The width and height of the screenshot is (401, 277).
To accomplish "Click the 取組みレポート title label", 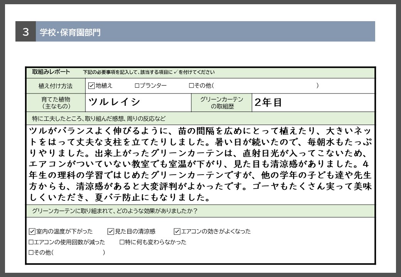I will 51,72.
